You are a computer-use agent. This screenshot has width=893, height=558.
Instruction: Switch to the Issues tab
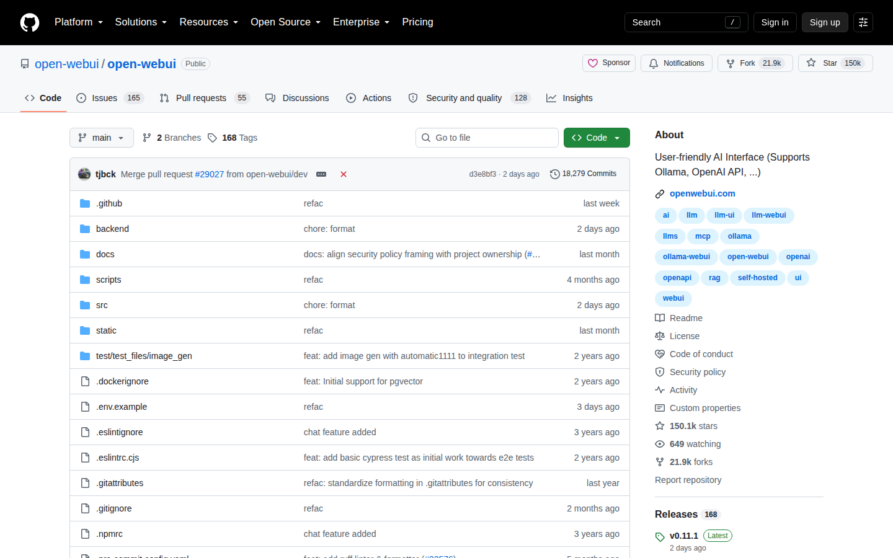pos(110,98)
